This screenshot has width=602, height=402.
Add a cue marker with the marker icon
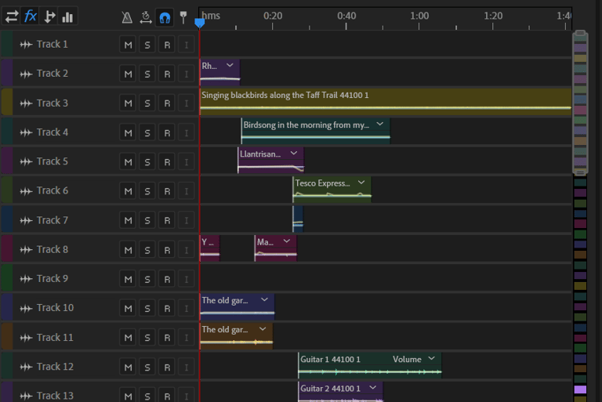click(x=183, y=17)
